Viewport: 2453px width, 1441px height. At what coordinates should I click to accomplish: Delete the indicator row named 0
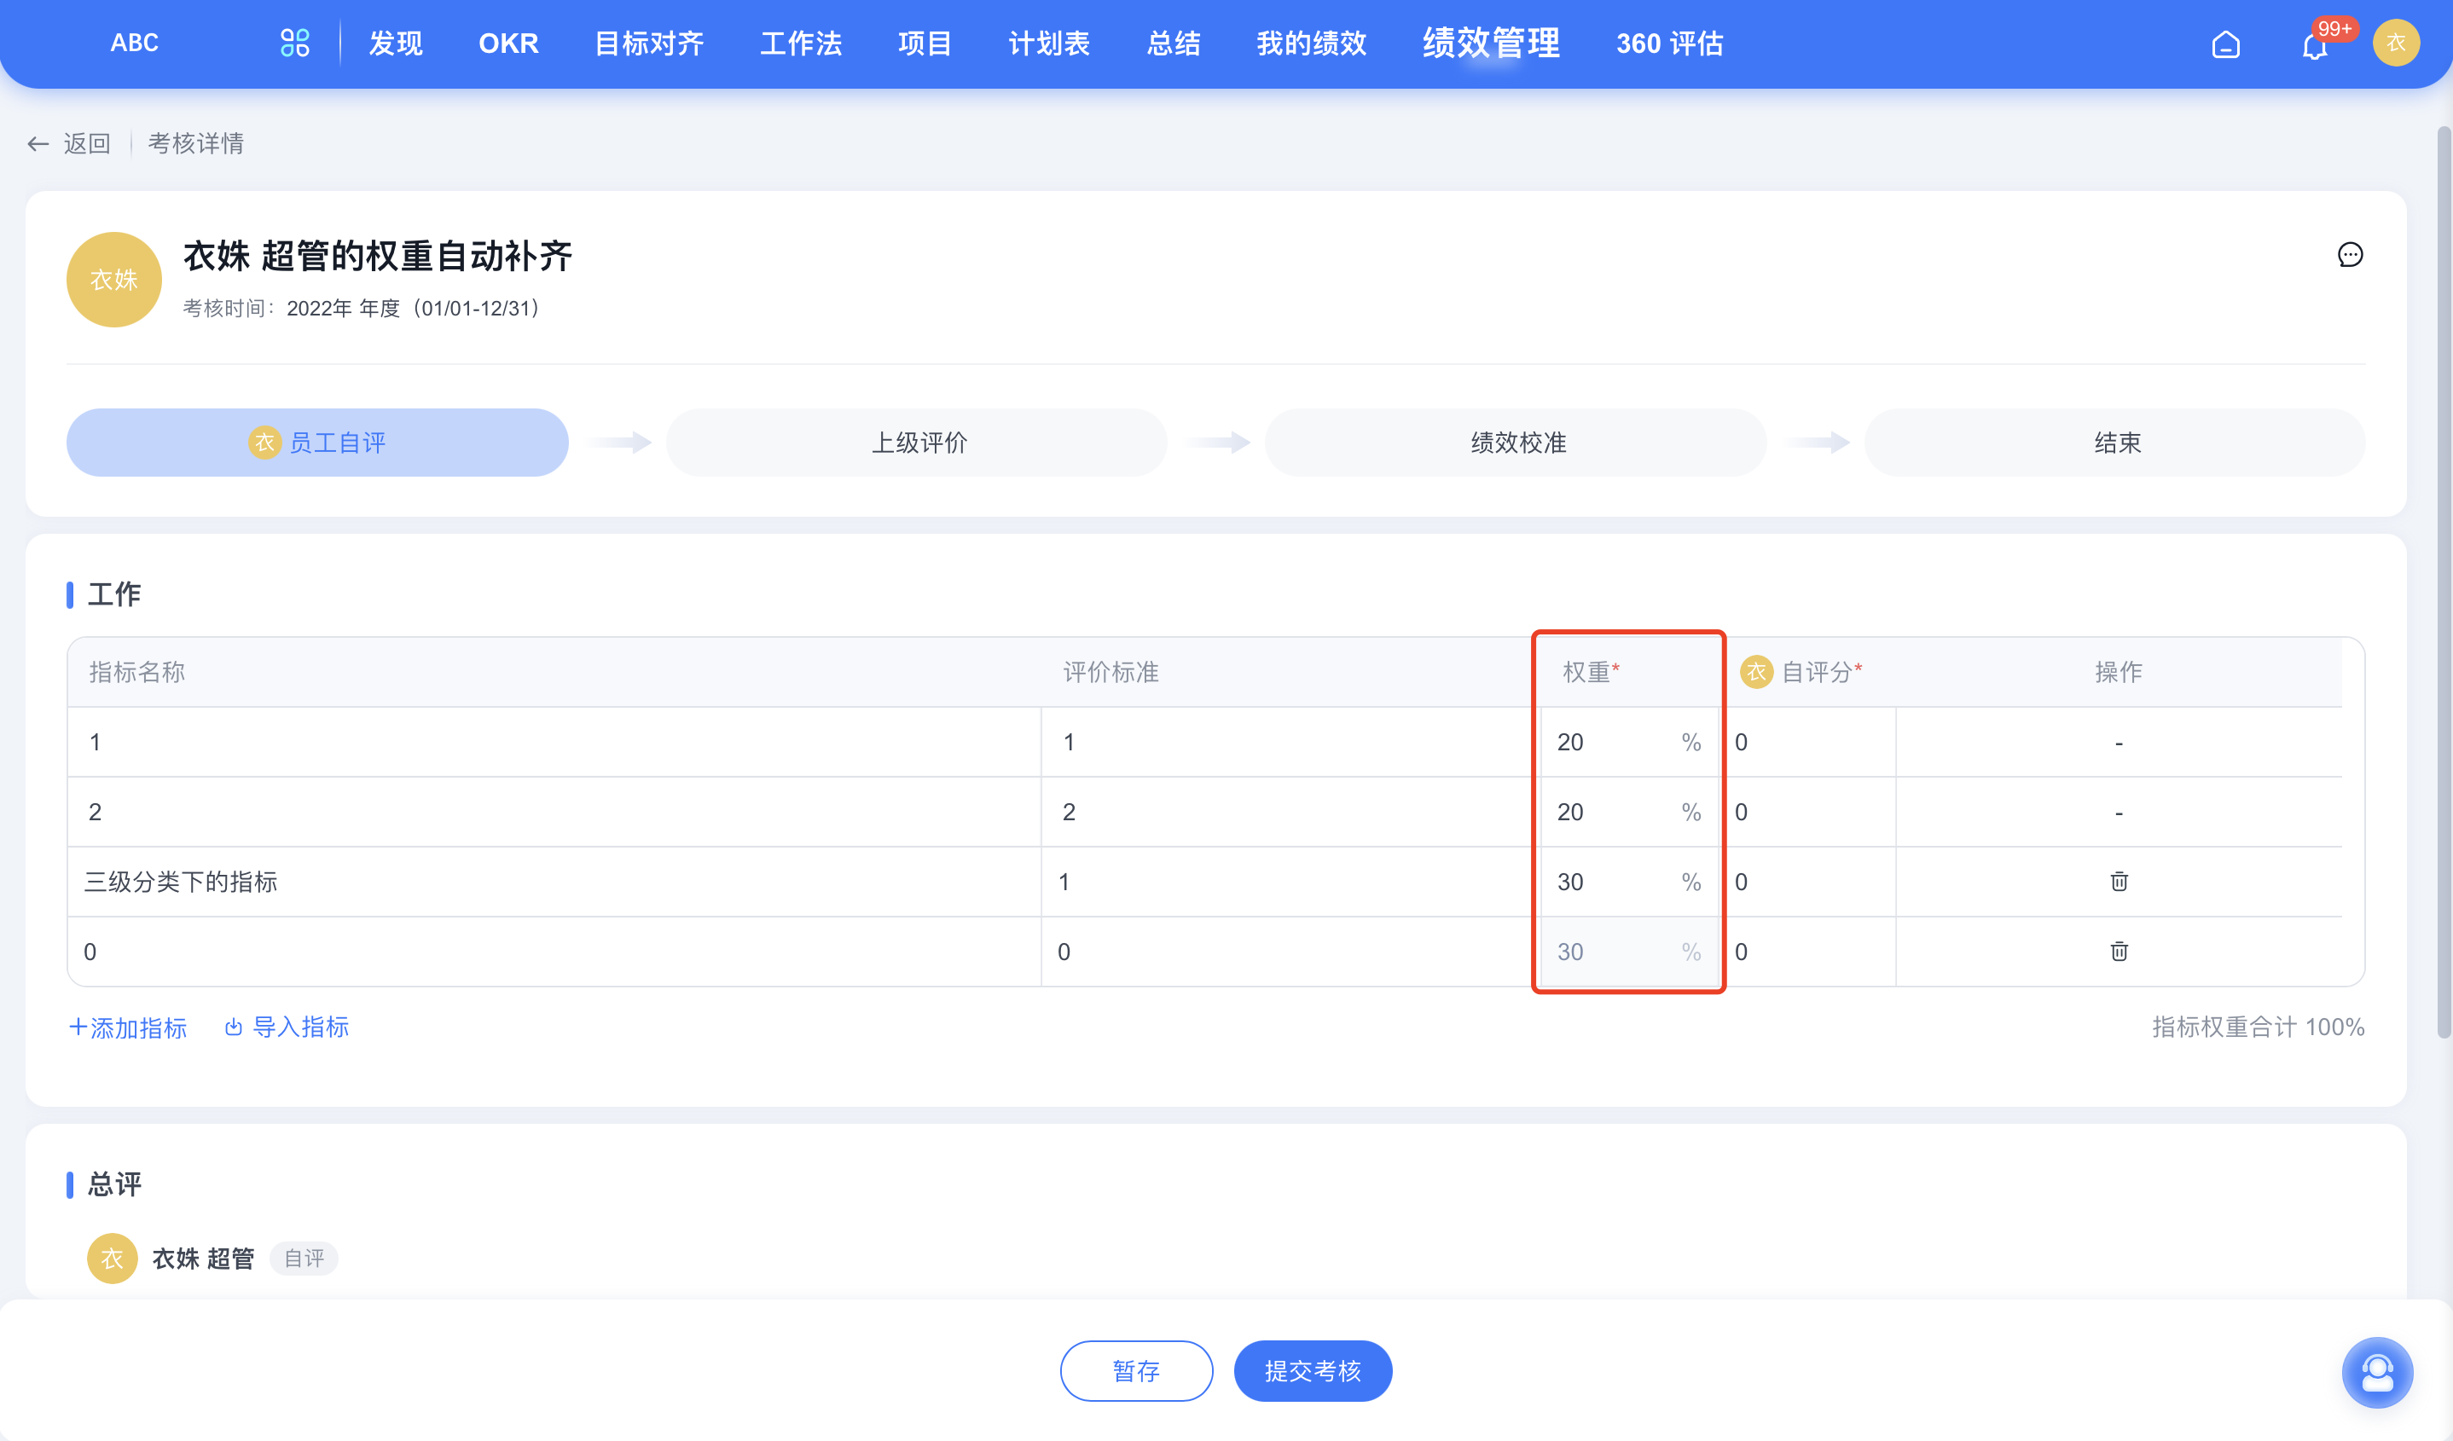tap(2118, 952)
